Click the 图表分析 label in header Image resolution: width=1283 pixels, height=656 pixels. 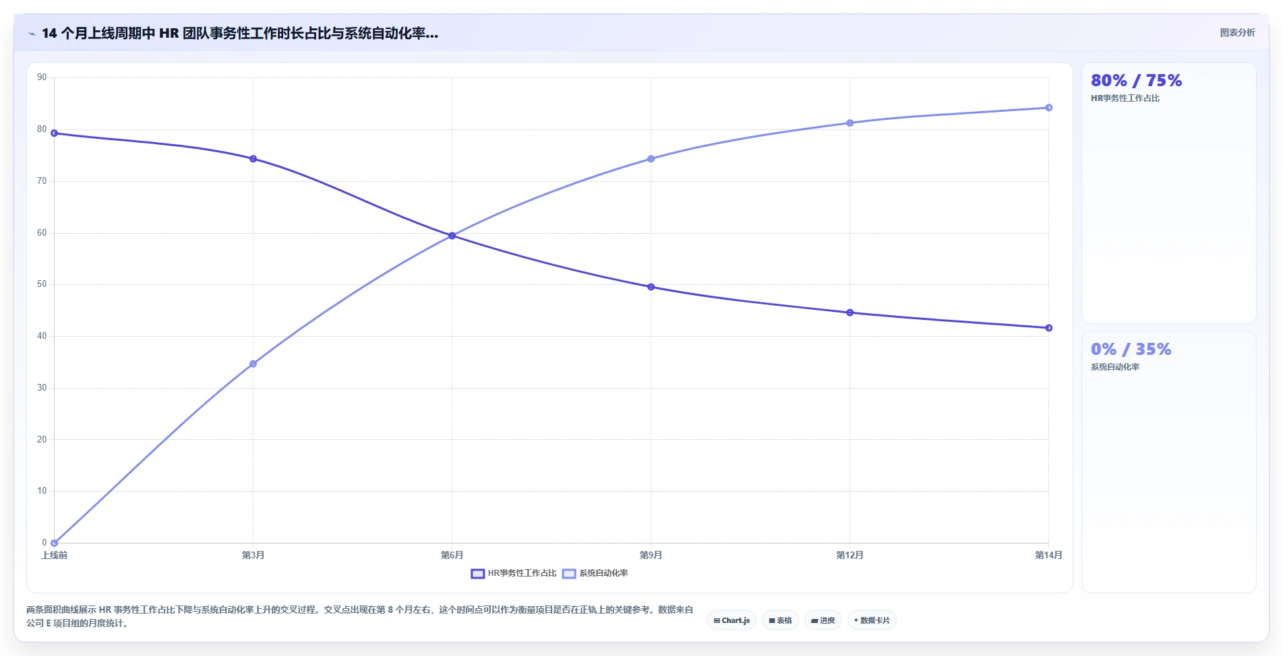(x=1237, y=32)
